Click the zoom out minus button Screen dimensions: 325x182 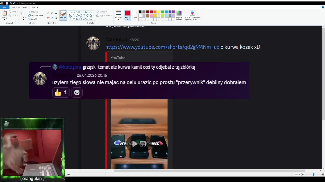[302, 174]
